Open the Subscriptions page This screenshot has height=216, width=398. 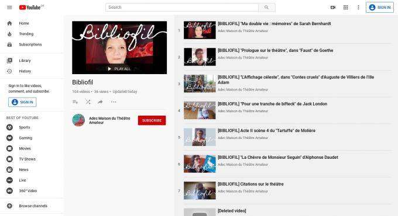click(x=30, y=44)
